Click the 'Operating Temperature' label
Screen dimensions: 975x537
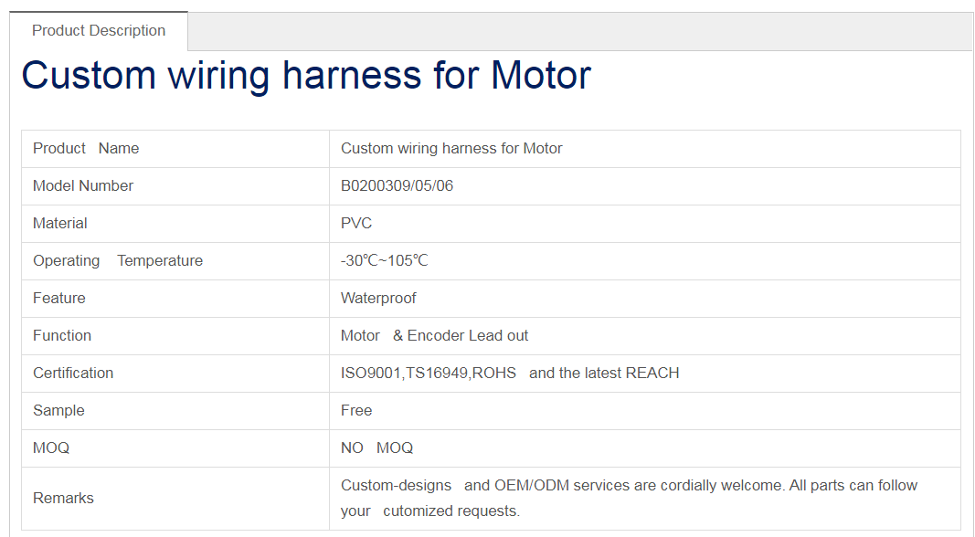[118, 261]
